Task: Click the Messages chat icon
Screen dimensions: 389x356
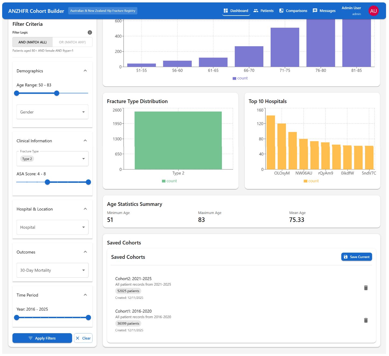Action: coord(315,11)
